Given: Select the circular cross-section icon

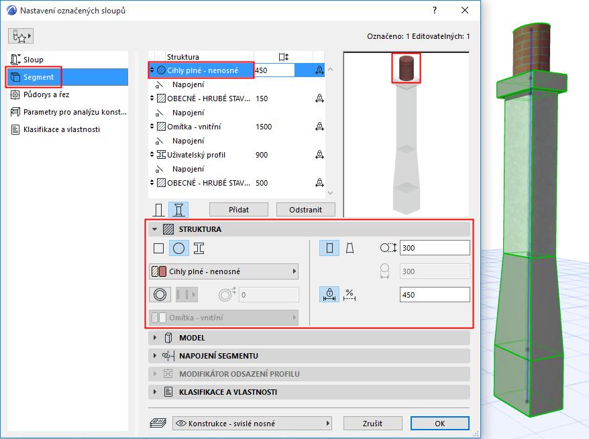Looking at the screenshot, I should click(x=178, y=248).
